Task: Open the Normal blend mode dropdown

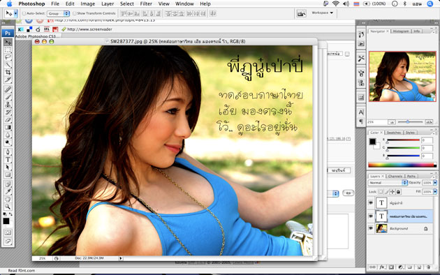Action: [388, 182]
